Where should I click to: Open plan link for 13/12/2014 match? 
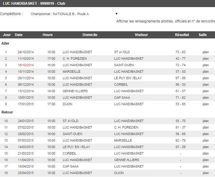click(206, 91)
